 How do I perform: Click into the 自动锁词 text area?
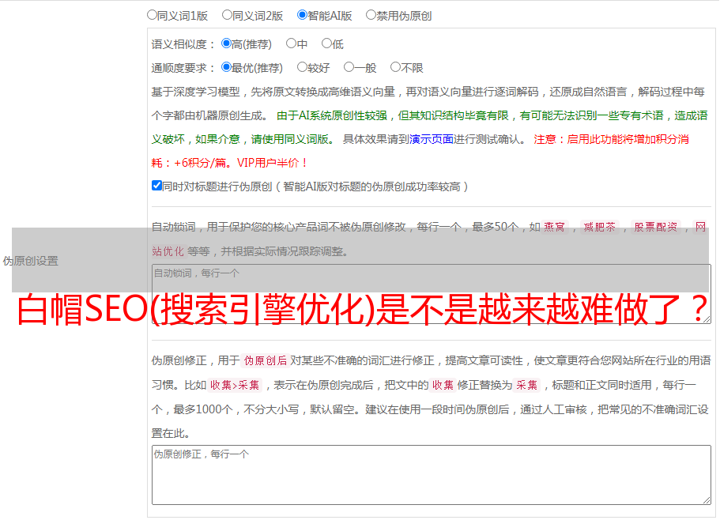click(432, 294)
